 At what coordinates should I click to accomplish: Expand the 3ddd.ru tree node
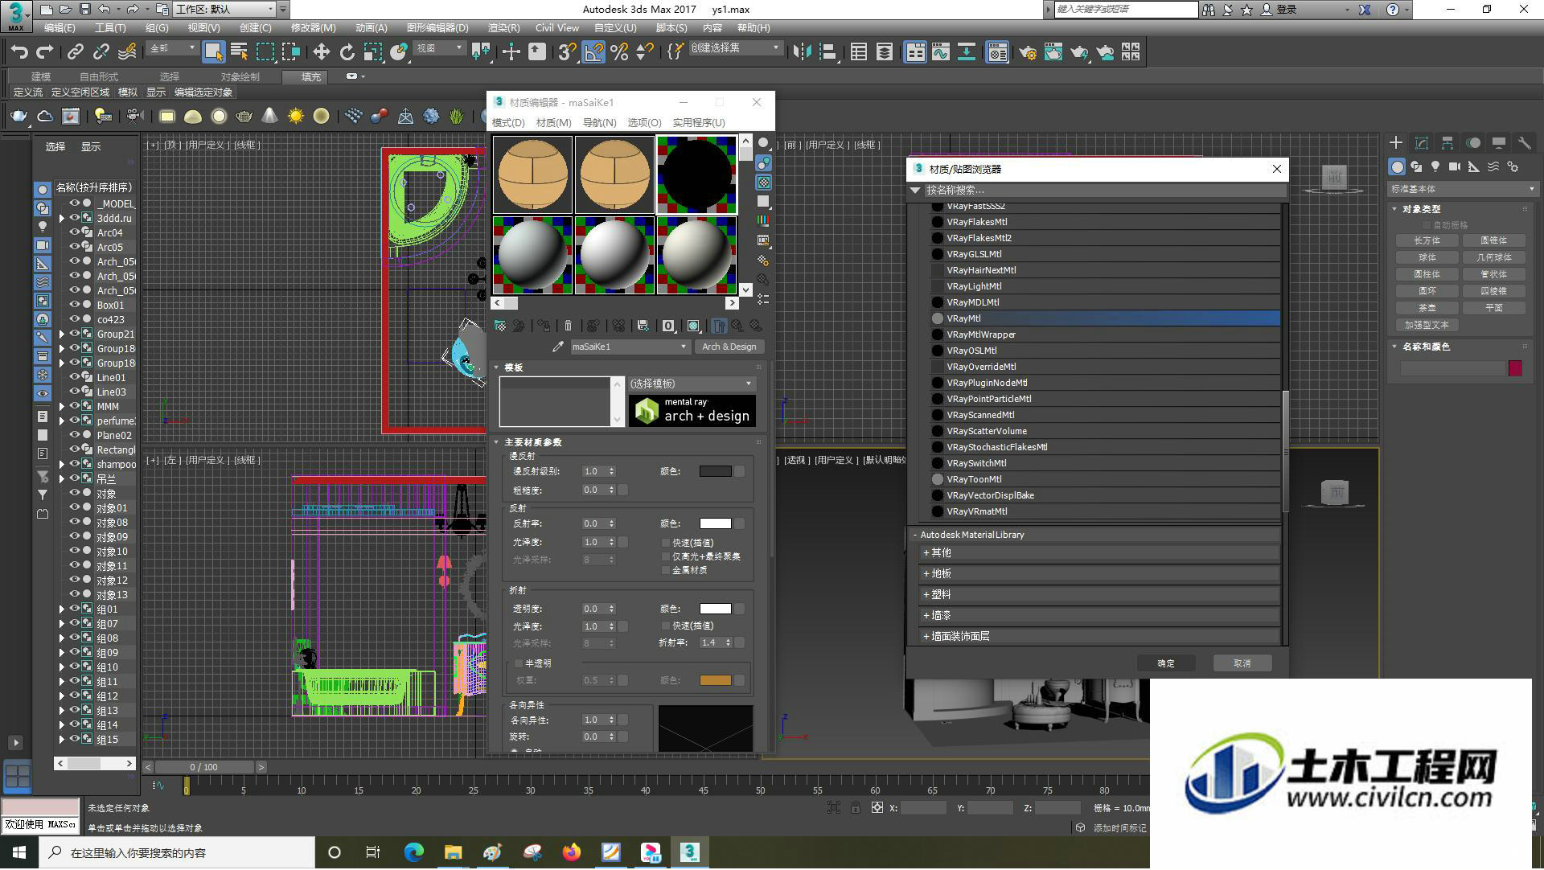(x=62, y=218)
